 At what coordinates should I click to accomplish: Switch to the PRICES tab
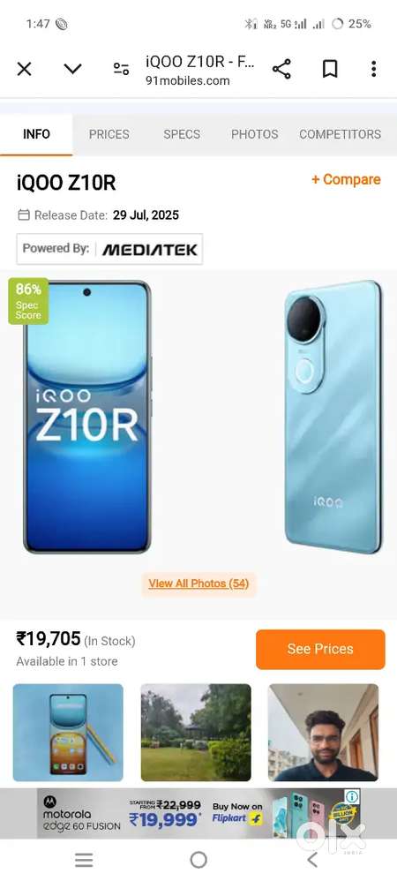pyautogui.click(x=109, y=134)
